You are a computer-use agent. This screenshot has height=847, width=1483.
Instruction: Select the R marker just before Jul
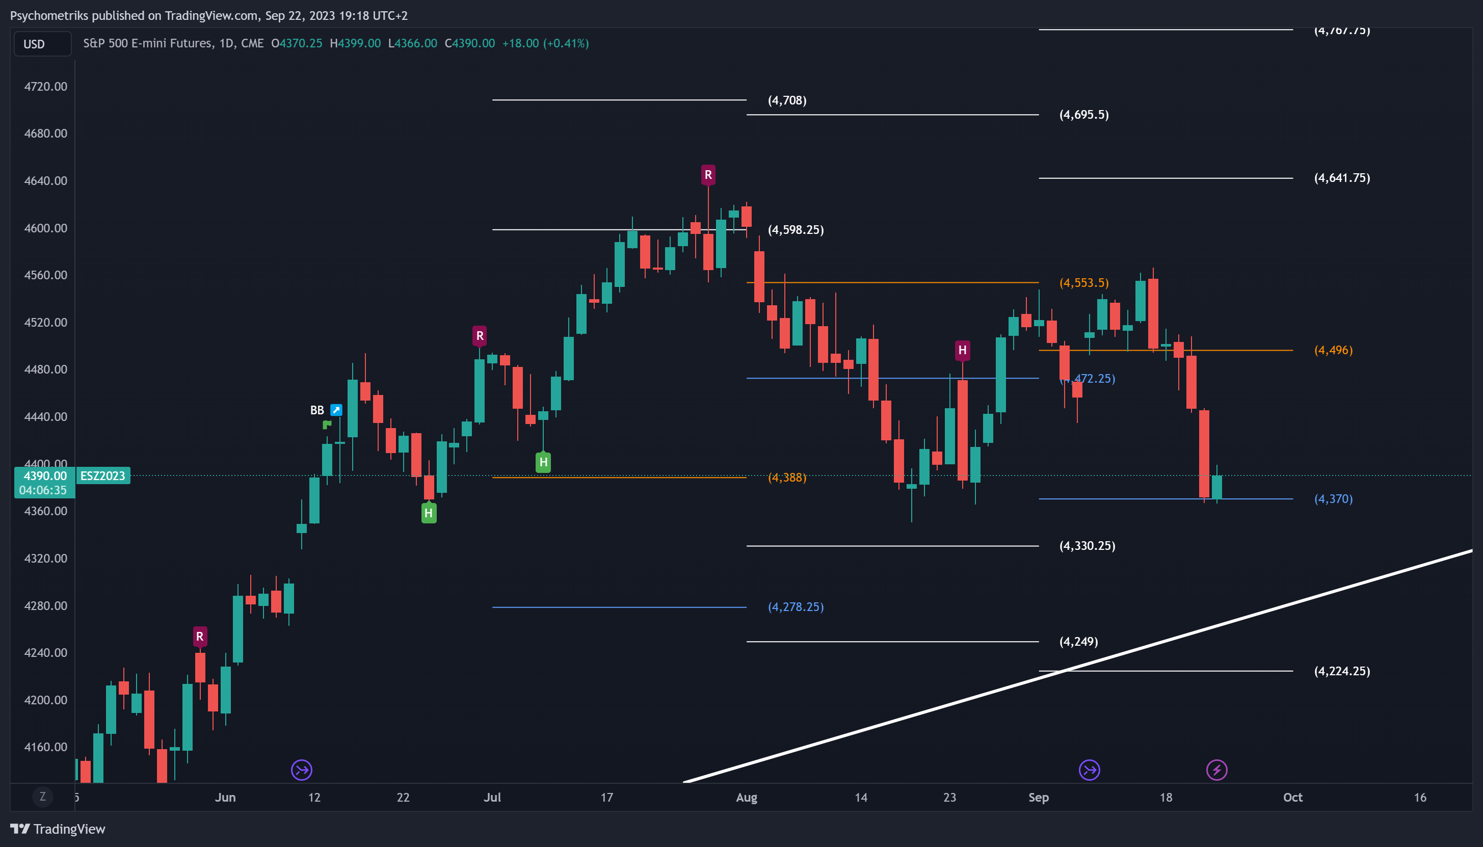[x=480, y=336]
